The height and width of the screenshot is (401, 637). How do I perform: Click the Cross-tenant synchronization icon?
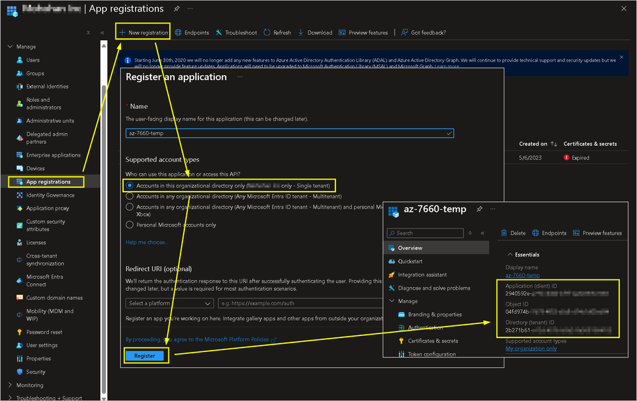20,260
